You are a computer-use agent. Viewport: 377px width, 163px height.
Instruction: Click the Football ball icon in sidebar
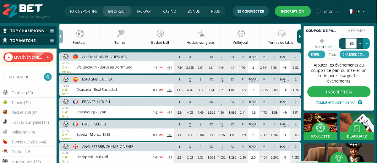[5, 93]
